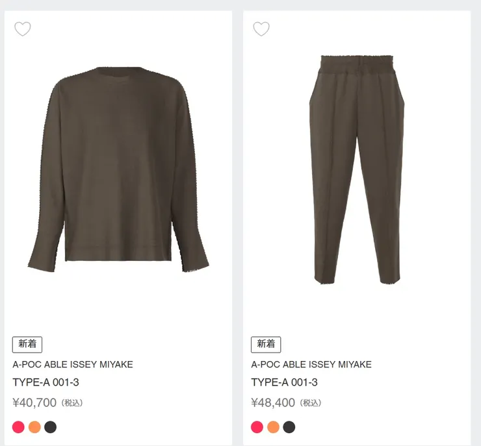Screen dimensions: 481x446
Task: Click the 新着 badge on the top's card
Action: point(27,344)
